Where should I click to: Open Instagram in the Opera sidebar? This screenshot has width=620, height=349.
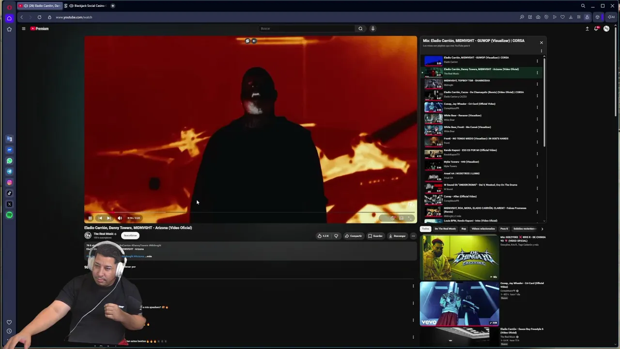coord(9,182)
